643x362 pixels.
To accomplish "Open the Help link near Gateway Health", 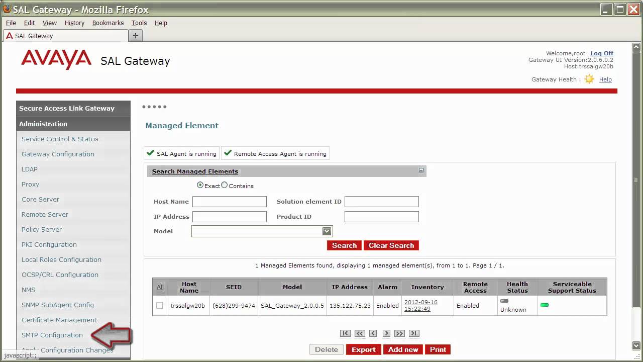I will tap(605, 79).
